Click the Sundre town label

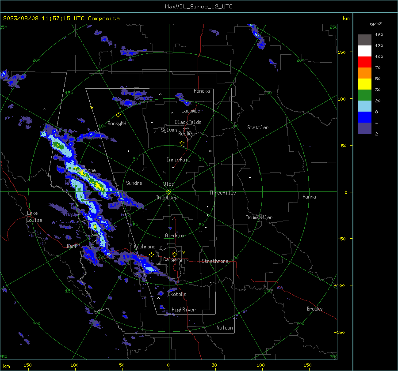[134, 183]
